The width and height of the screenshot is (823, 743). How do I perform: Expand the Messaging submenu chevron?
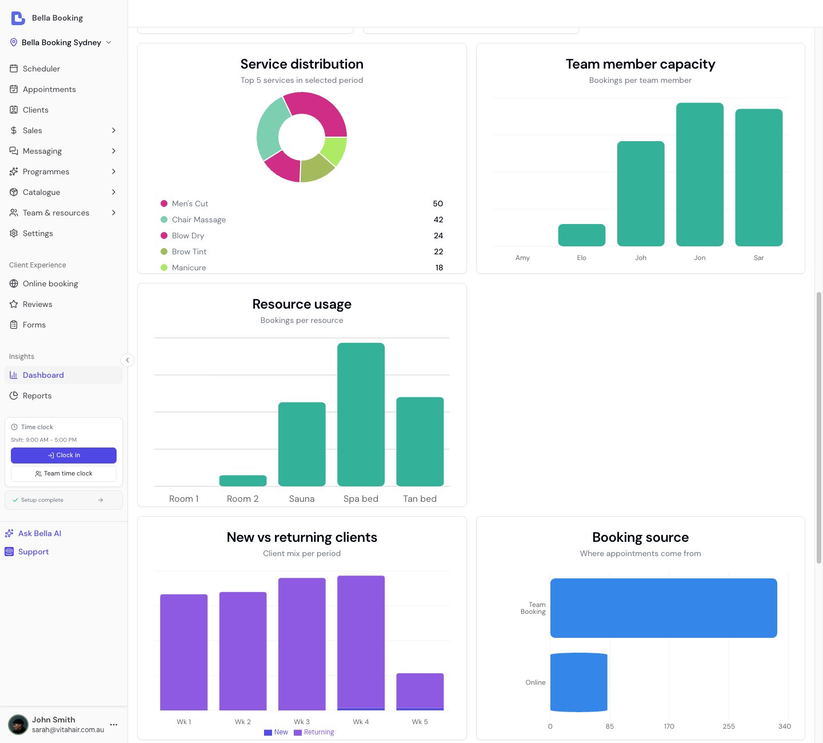(114, 151)
